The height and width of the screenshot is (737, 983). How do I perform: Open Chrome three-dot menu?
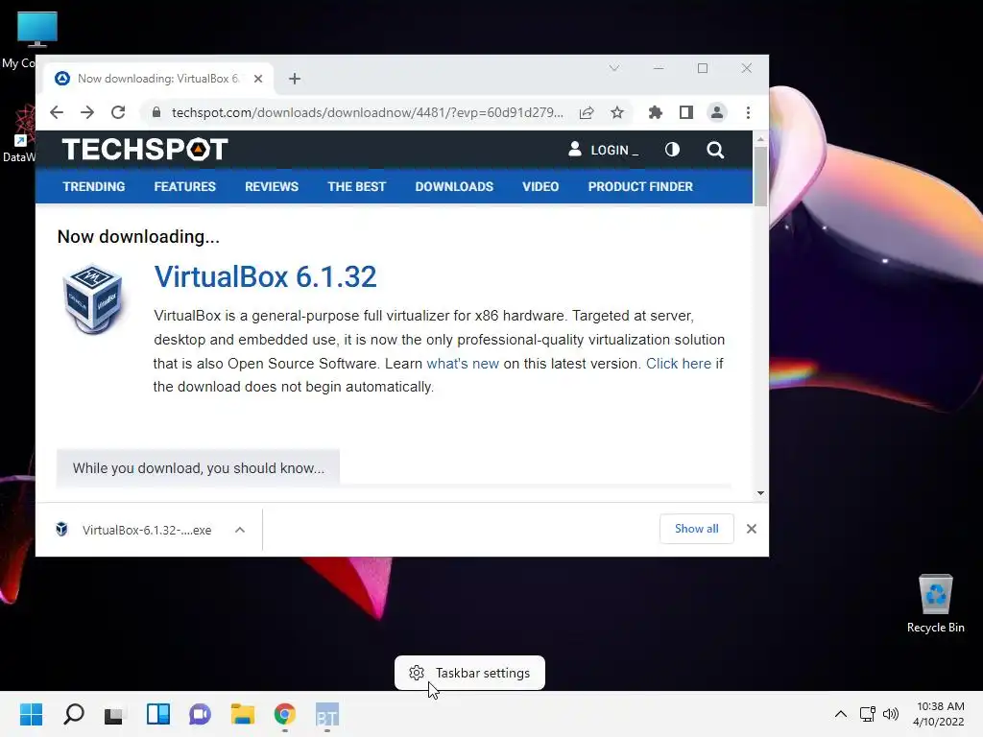pos(748,113)
